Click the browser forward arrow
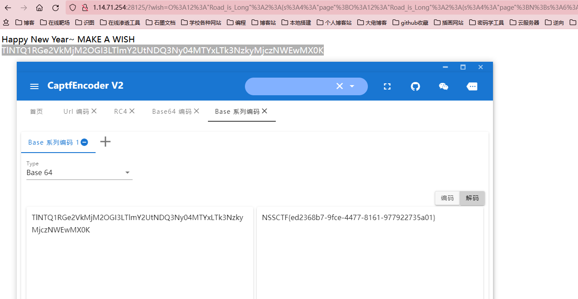This screenshot has width=578, height=299. pyautogui.click(x=24, y=7)
